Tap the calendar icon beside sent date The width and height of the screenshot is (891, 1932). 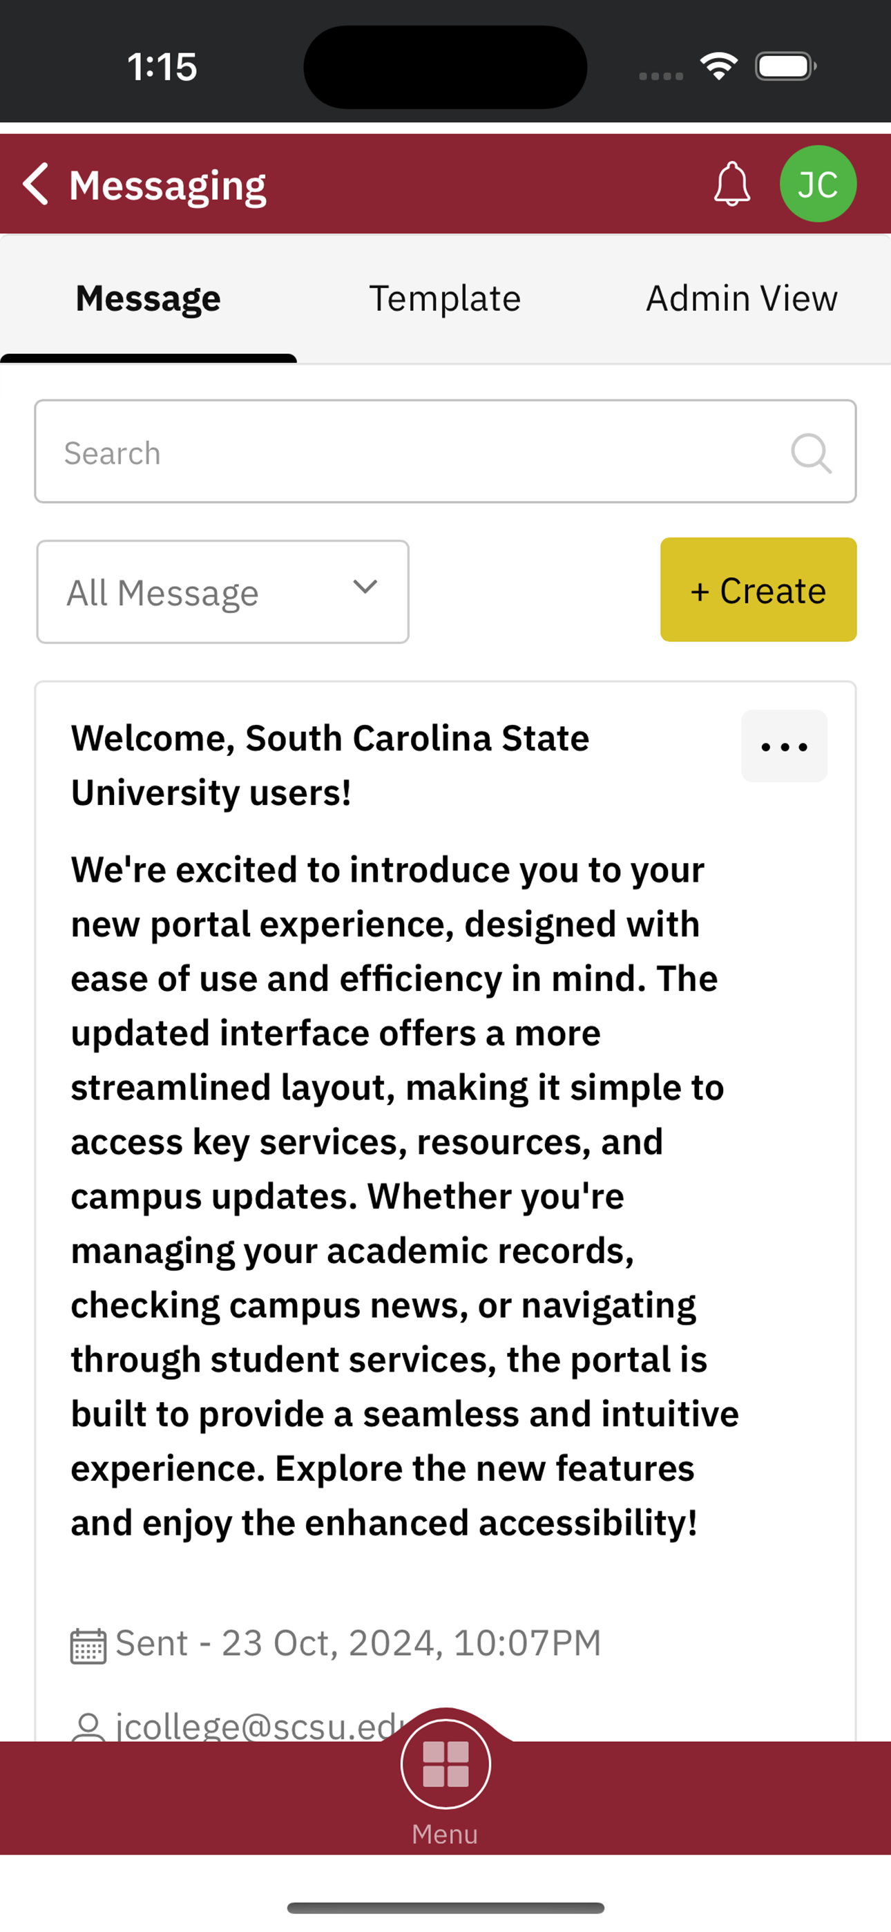pos(88,1646)
